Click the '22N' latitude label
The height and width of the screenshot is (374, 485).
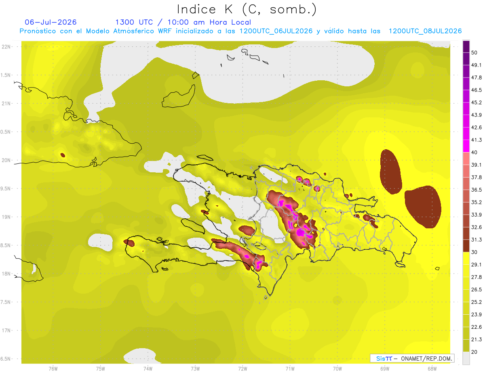coord(6,47)
